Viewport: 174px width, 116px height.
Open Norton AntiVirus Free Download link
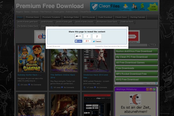[136, 51]
